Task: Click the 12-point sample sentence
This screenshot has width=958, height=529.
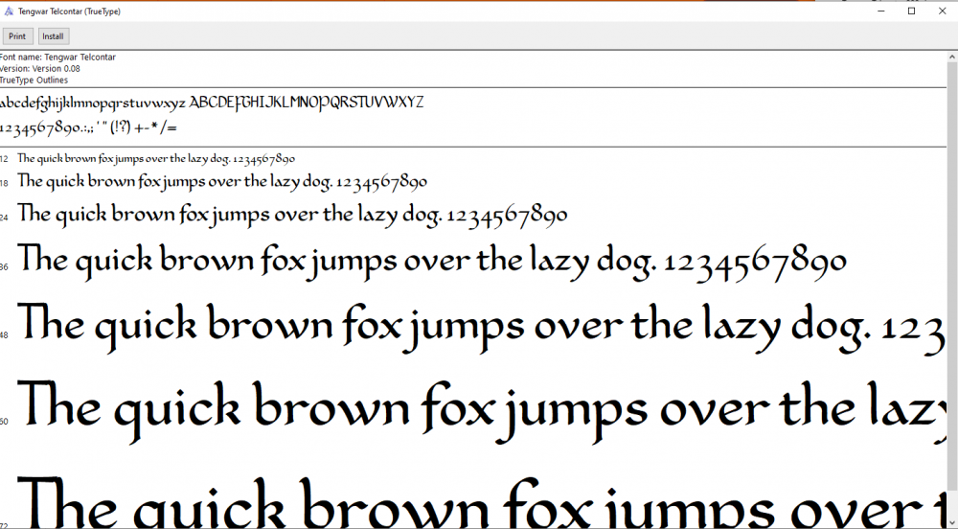Action: [x=156, y=159]
